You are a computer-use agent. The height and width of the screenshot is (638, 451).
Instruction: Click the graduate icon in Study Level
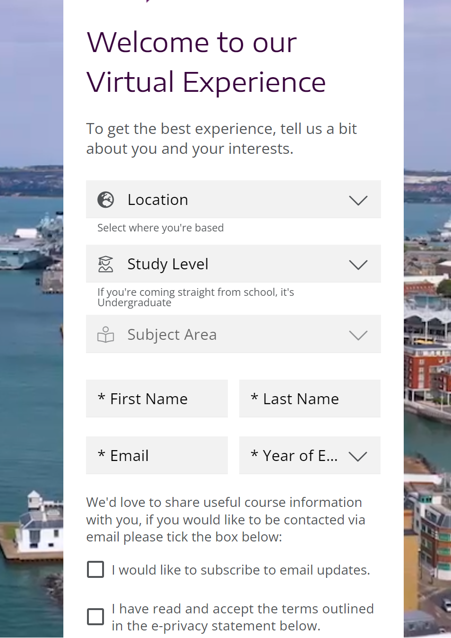[x=105, y=264]
